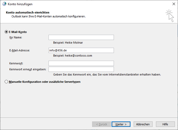
Task: Click the sparkle cursor wizard icon
Action: [170, 16]
